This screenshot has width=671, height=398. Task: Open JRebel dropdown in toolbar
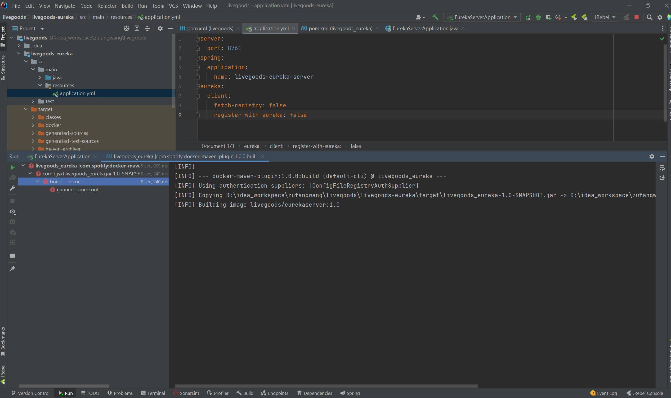605,17
